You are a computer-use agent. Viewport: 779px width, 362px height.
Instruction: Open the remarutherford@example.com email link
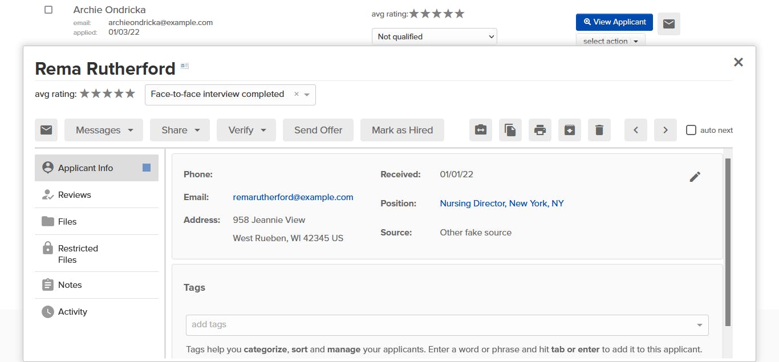pyautogui.click(x=293, y=197)
